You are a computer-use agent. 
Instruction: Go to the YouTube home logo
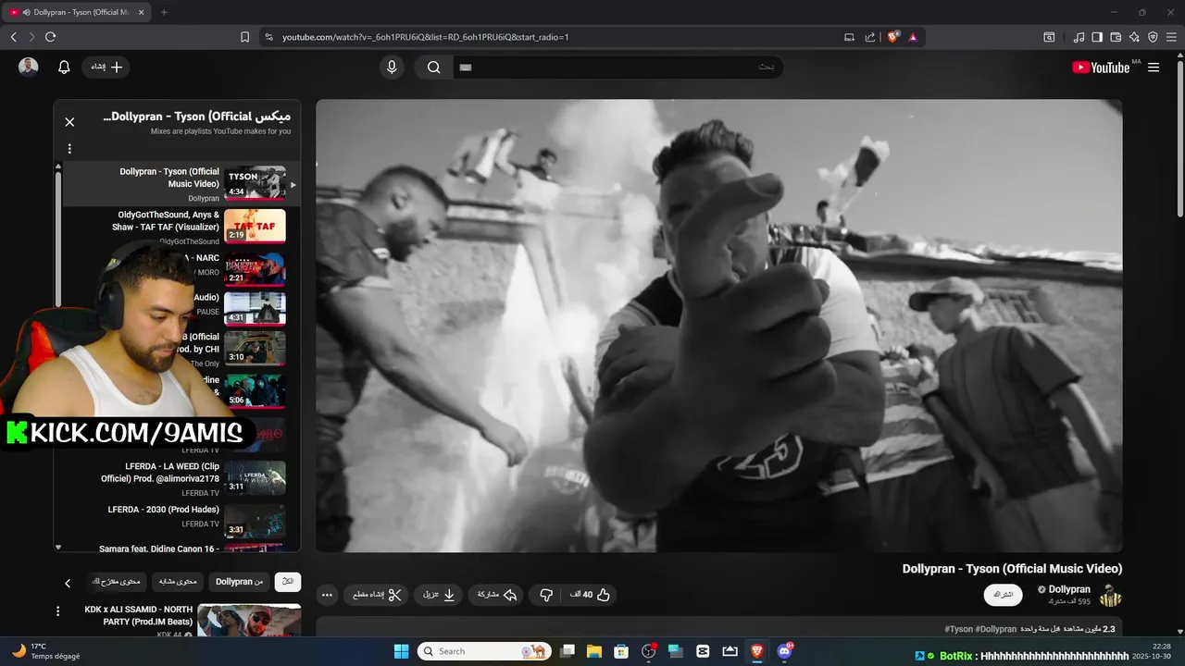click(1101, 68)
